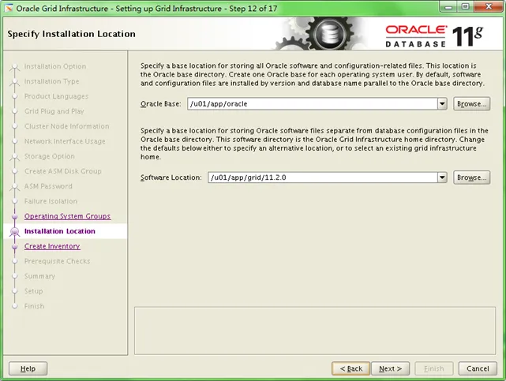Click the database gear graphic in header

click(329, 33)
